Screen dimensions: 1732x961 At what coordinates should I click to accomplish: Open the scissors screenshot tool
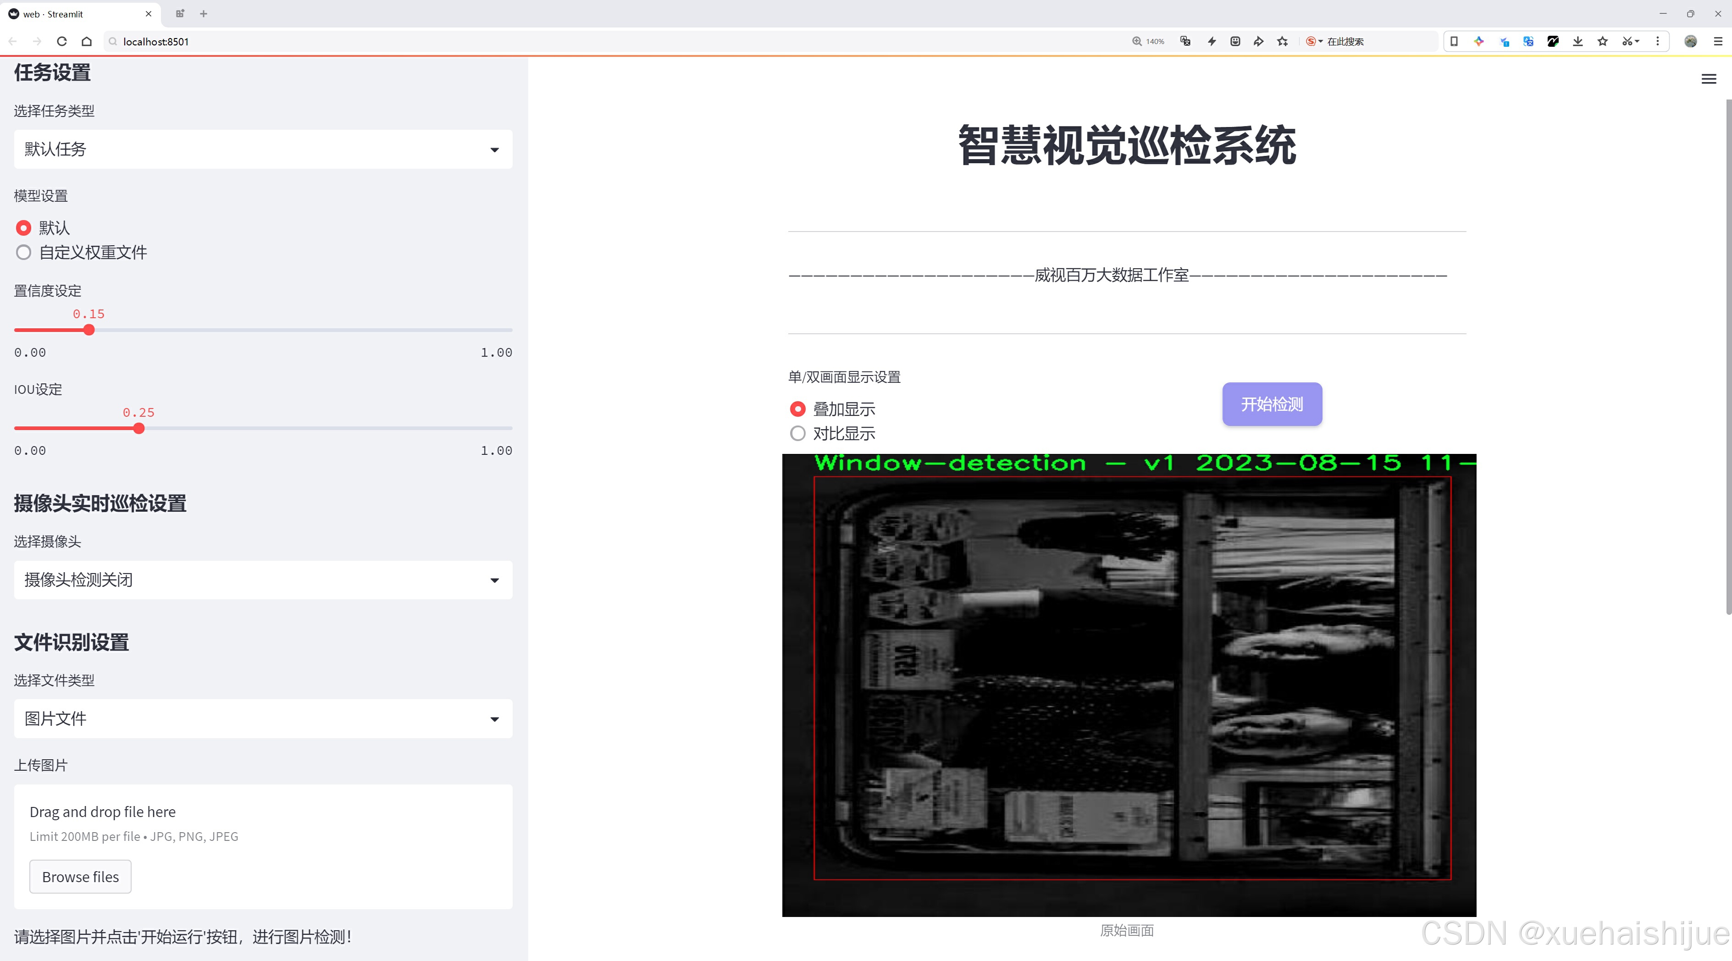coord(1630,42)
